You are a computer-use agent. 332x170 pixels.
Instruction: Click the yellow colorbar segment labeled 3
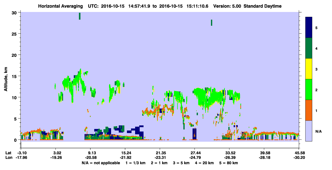(x=309, y=69)
